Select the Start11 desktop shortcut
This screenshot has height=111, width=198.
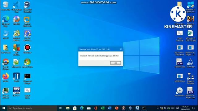click(16, 77)
